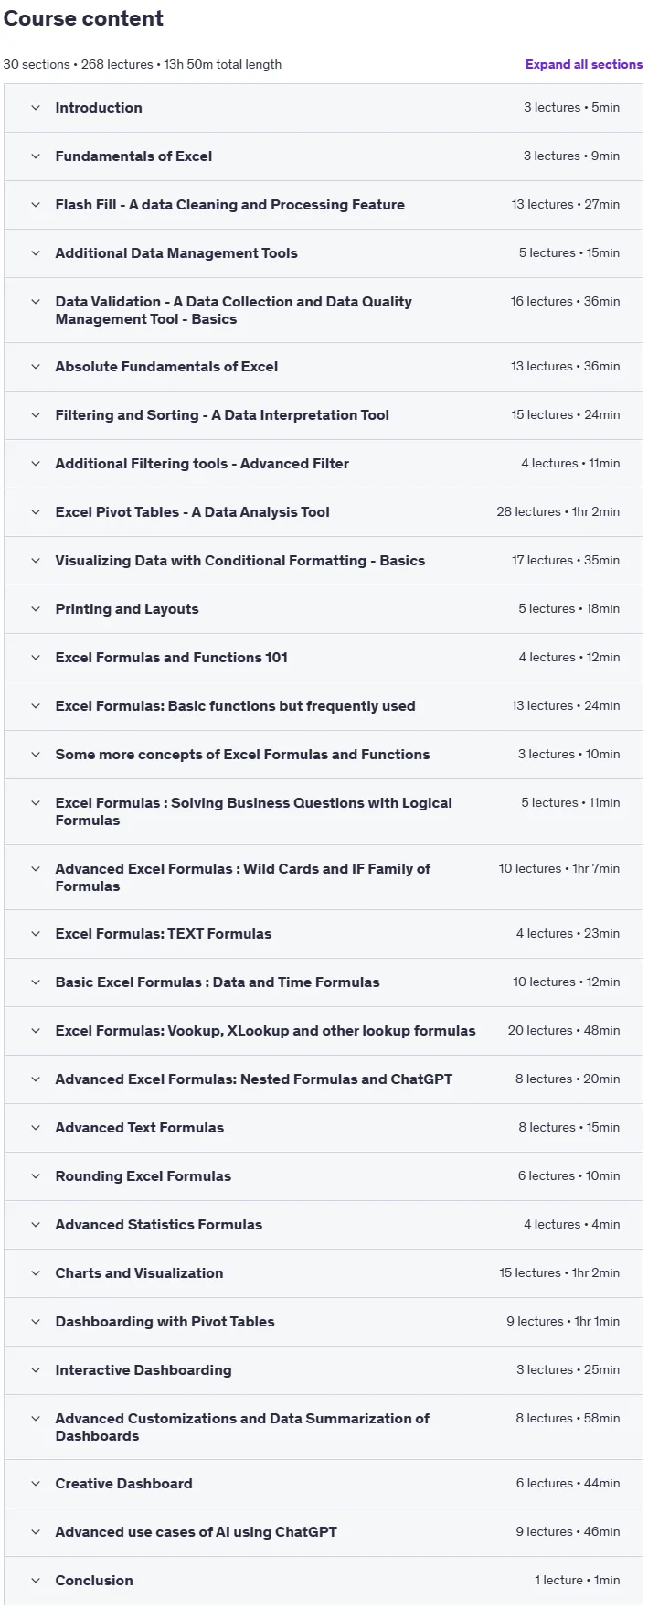The width and height of the screenshot is (648, 1610).
Task: Expand the Rounding Excel Formulas chevron
Action: [x=36, y=1176]
